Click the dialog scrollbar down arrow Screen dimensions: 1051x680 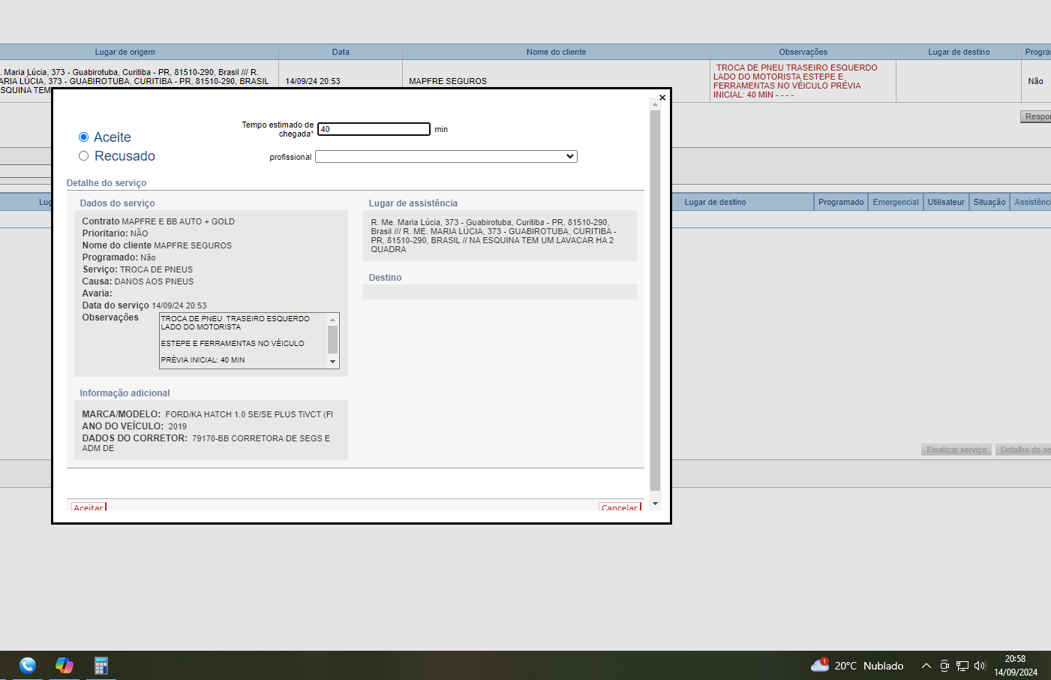[x=655, y=504]
